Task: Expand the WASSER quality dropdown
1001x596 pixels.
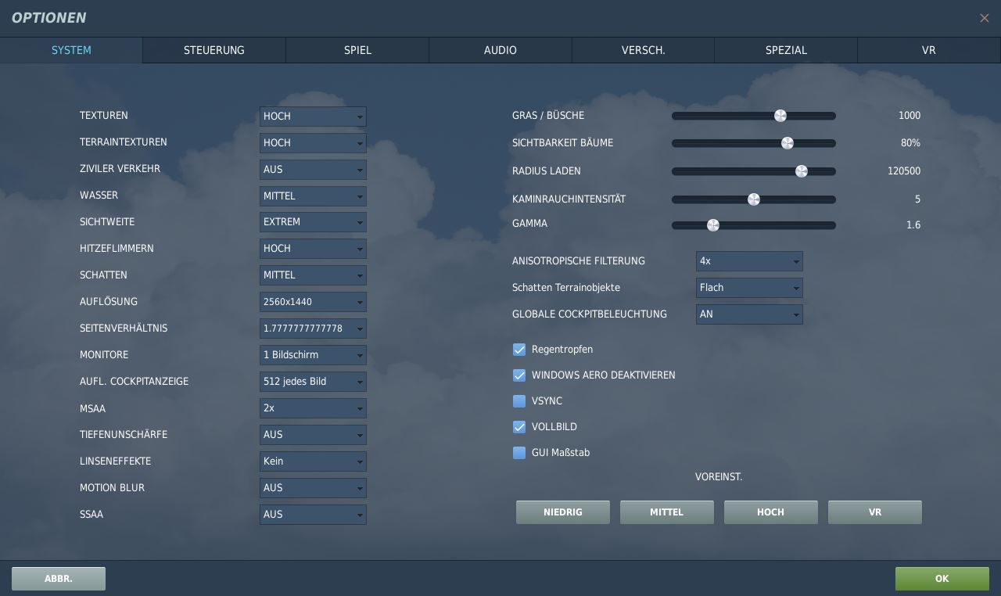Action: point(313,196)
